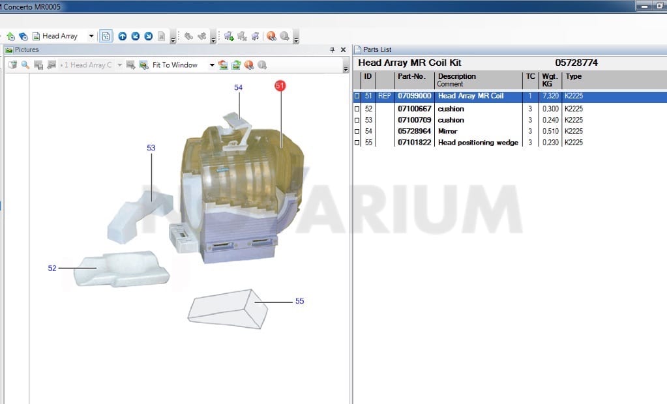
Task: Open the Head Array dropdown arrow
Action: click(x=91, y=36)
